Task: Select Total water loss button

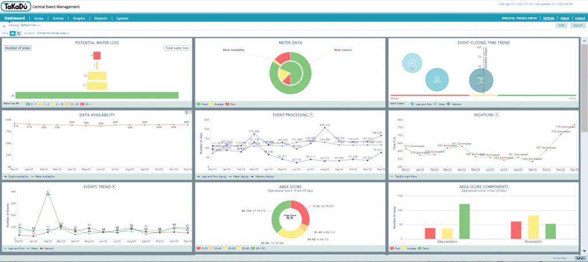Action: (177, 48)
